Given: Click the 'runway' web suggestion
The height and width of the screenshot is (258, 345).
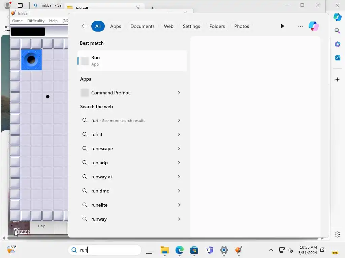Looking at the screenshot, I should [132, 219].
